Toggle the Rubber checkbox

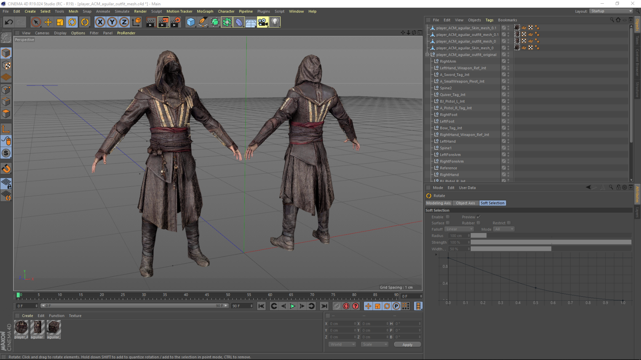[x=479, y=223]
